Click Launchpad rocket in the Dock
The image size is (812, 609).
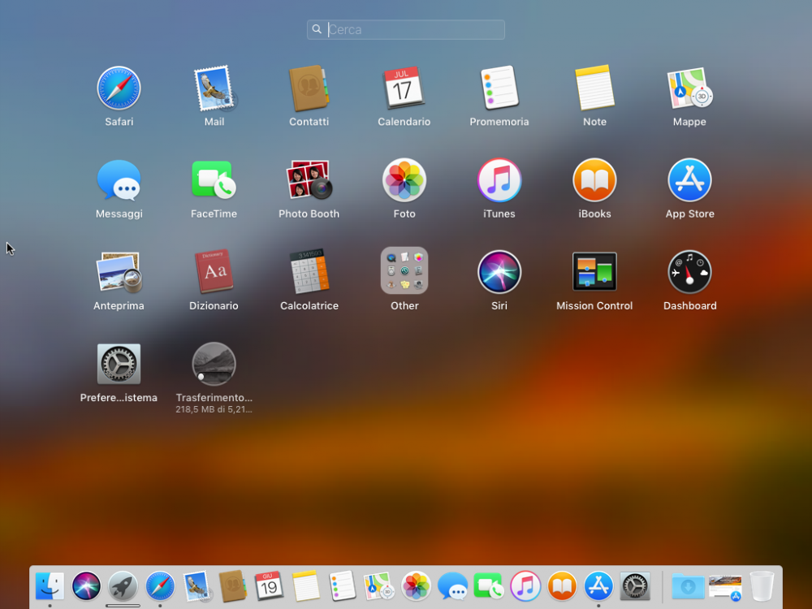click(123, 586)
